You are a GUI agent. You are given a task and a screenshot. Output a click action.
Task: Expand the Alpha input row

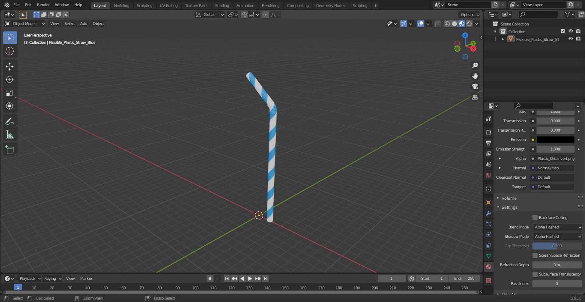(x=500, y=158)
